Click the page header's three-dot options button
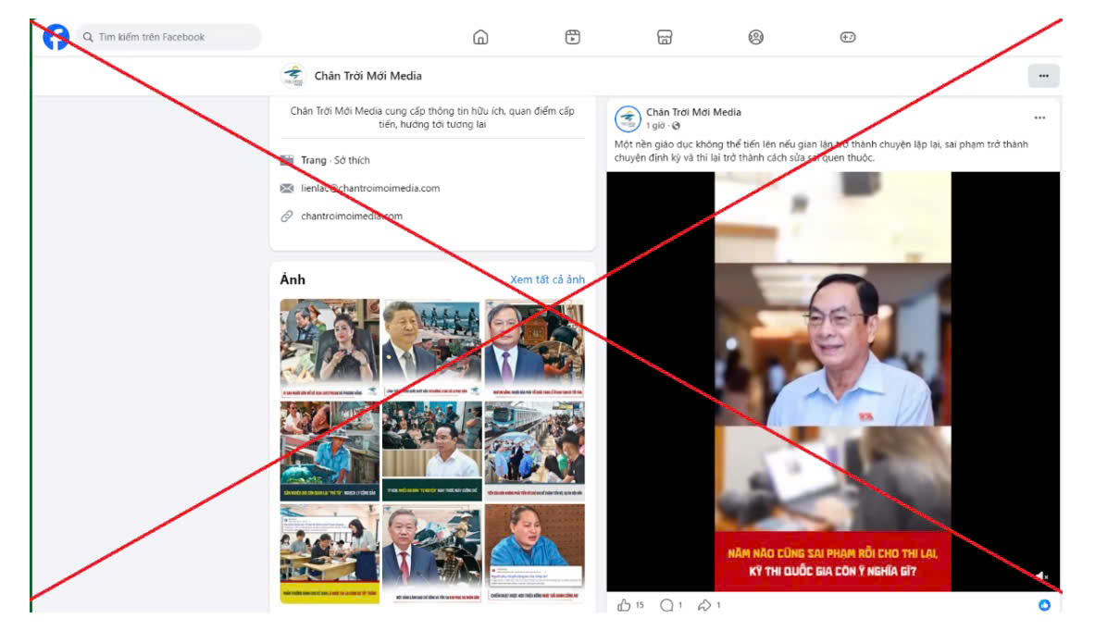 [1043, 76]
